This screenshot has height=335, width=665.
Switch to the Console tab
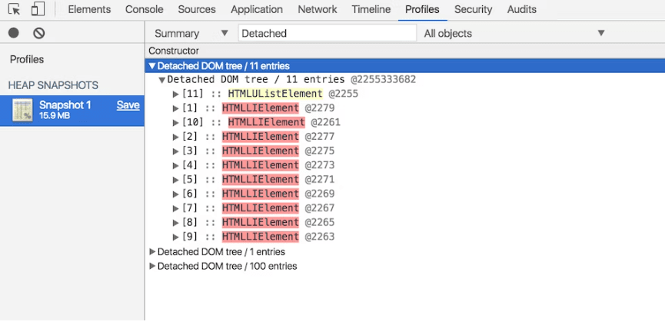144,10
